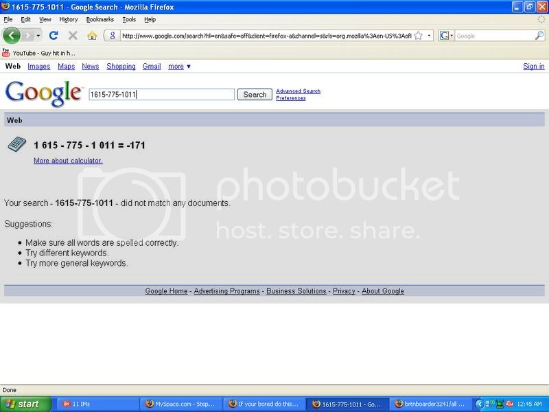Reload the current page
The height and width of the screenshot is (412, 549).
click(x=54, y=36)
